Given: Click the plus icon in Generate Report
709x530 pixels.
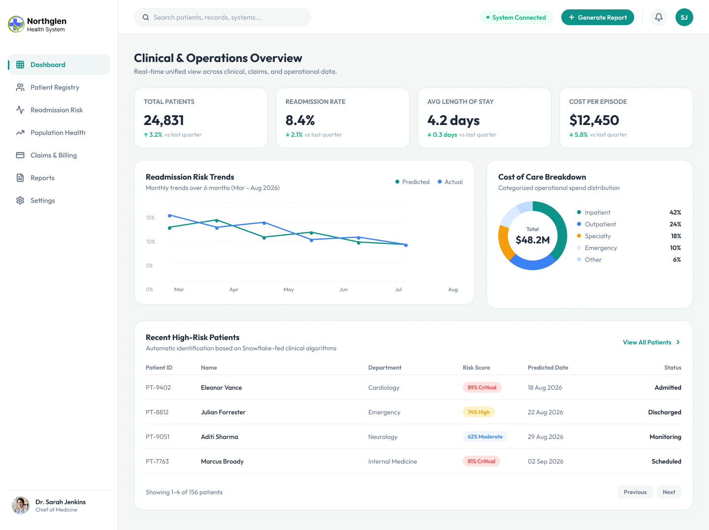Looking at the screenshot, I should pos(572,17).
